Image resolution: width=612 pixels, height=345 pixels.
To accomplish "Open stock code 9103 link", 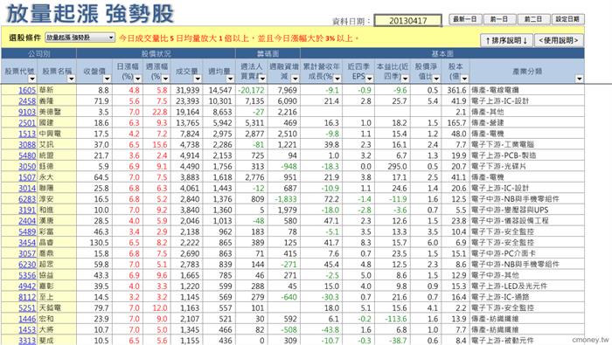I will pos(27,112).
